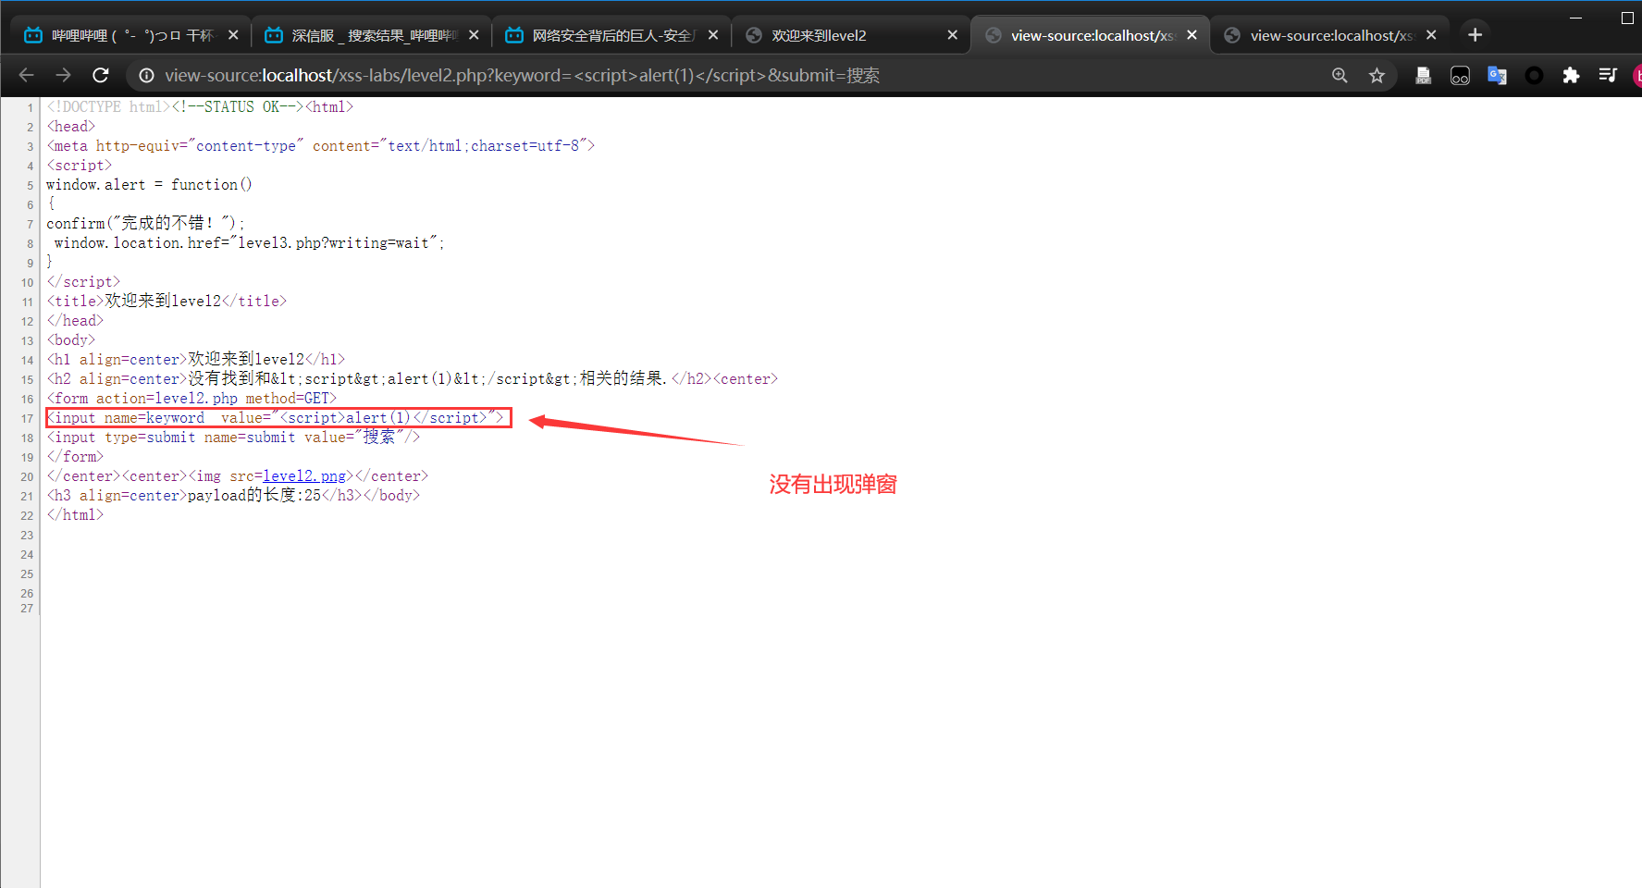Minimize the browser window
This screenshot has height=888, width=1642.
[x=1575, y=18]
